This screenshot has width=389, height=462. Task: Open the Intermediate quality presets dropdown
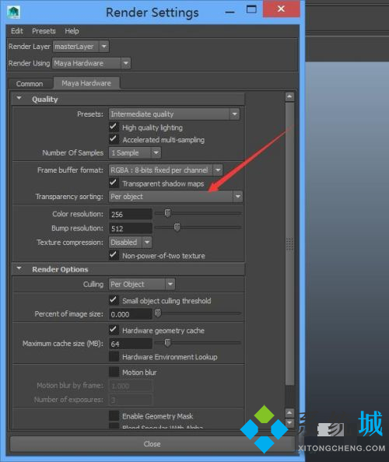coord(174,114)
